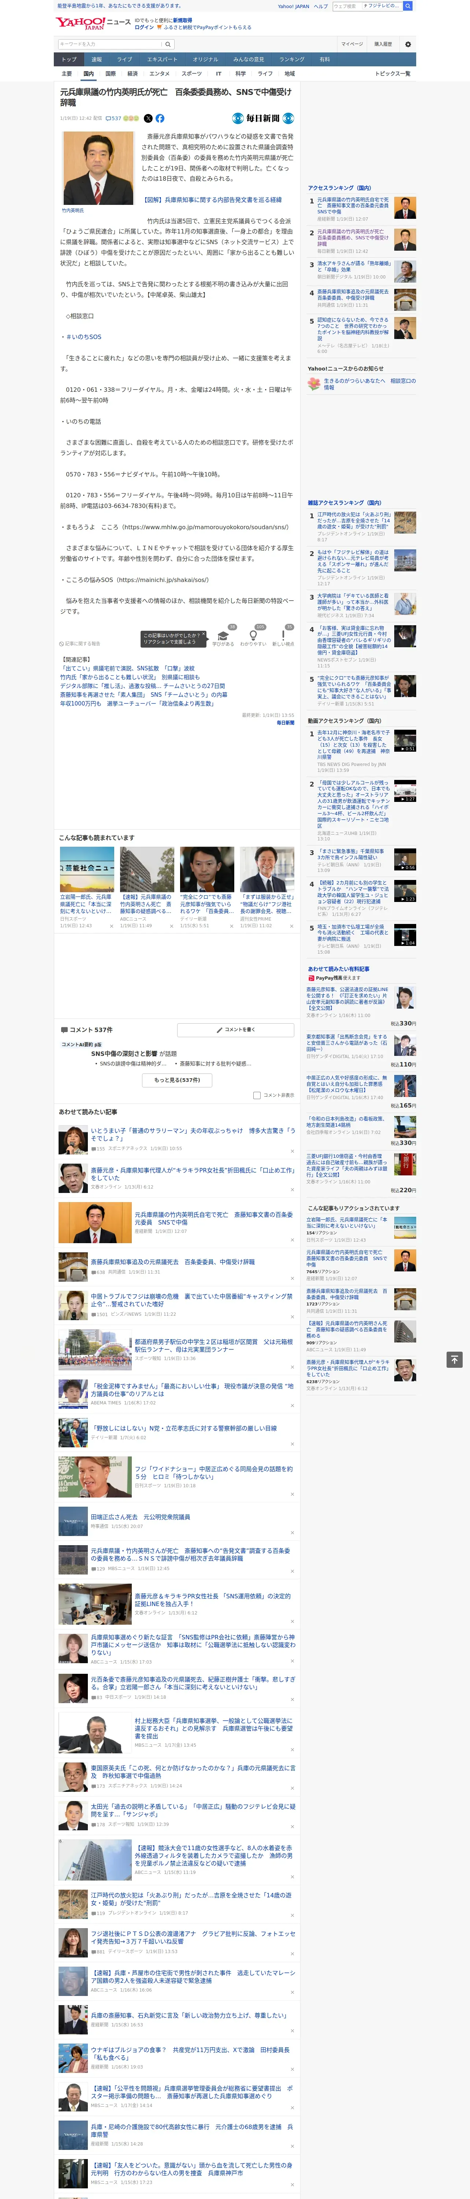Click the header web search magnifier button
The image size is (470, 2199).
click(408, 6)
